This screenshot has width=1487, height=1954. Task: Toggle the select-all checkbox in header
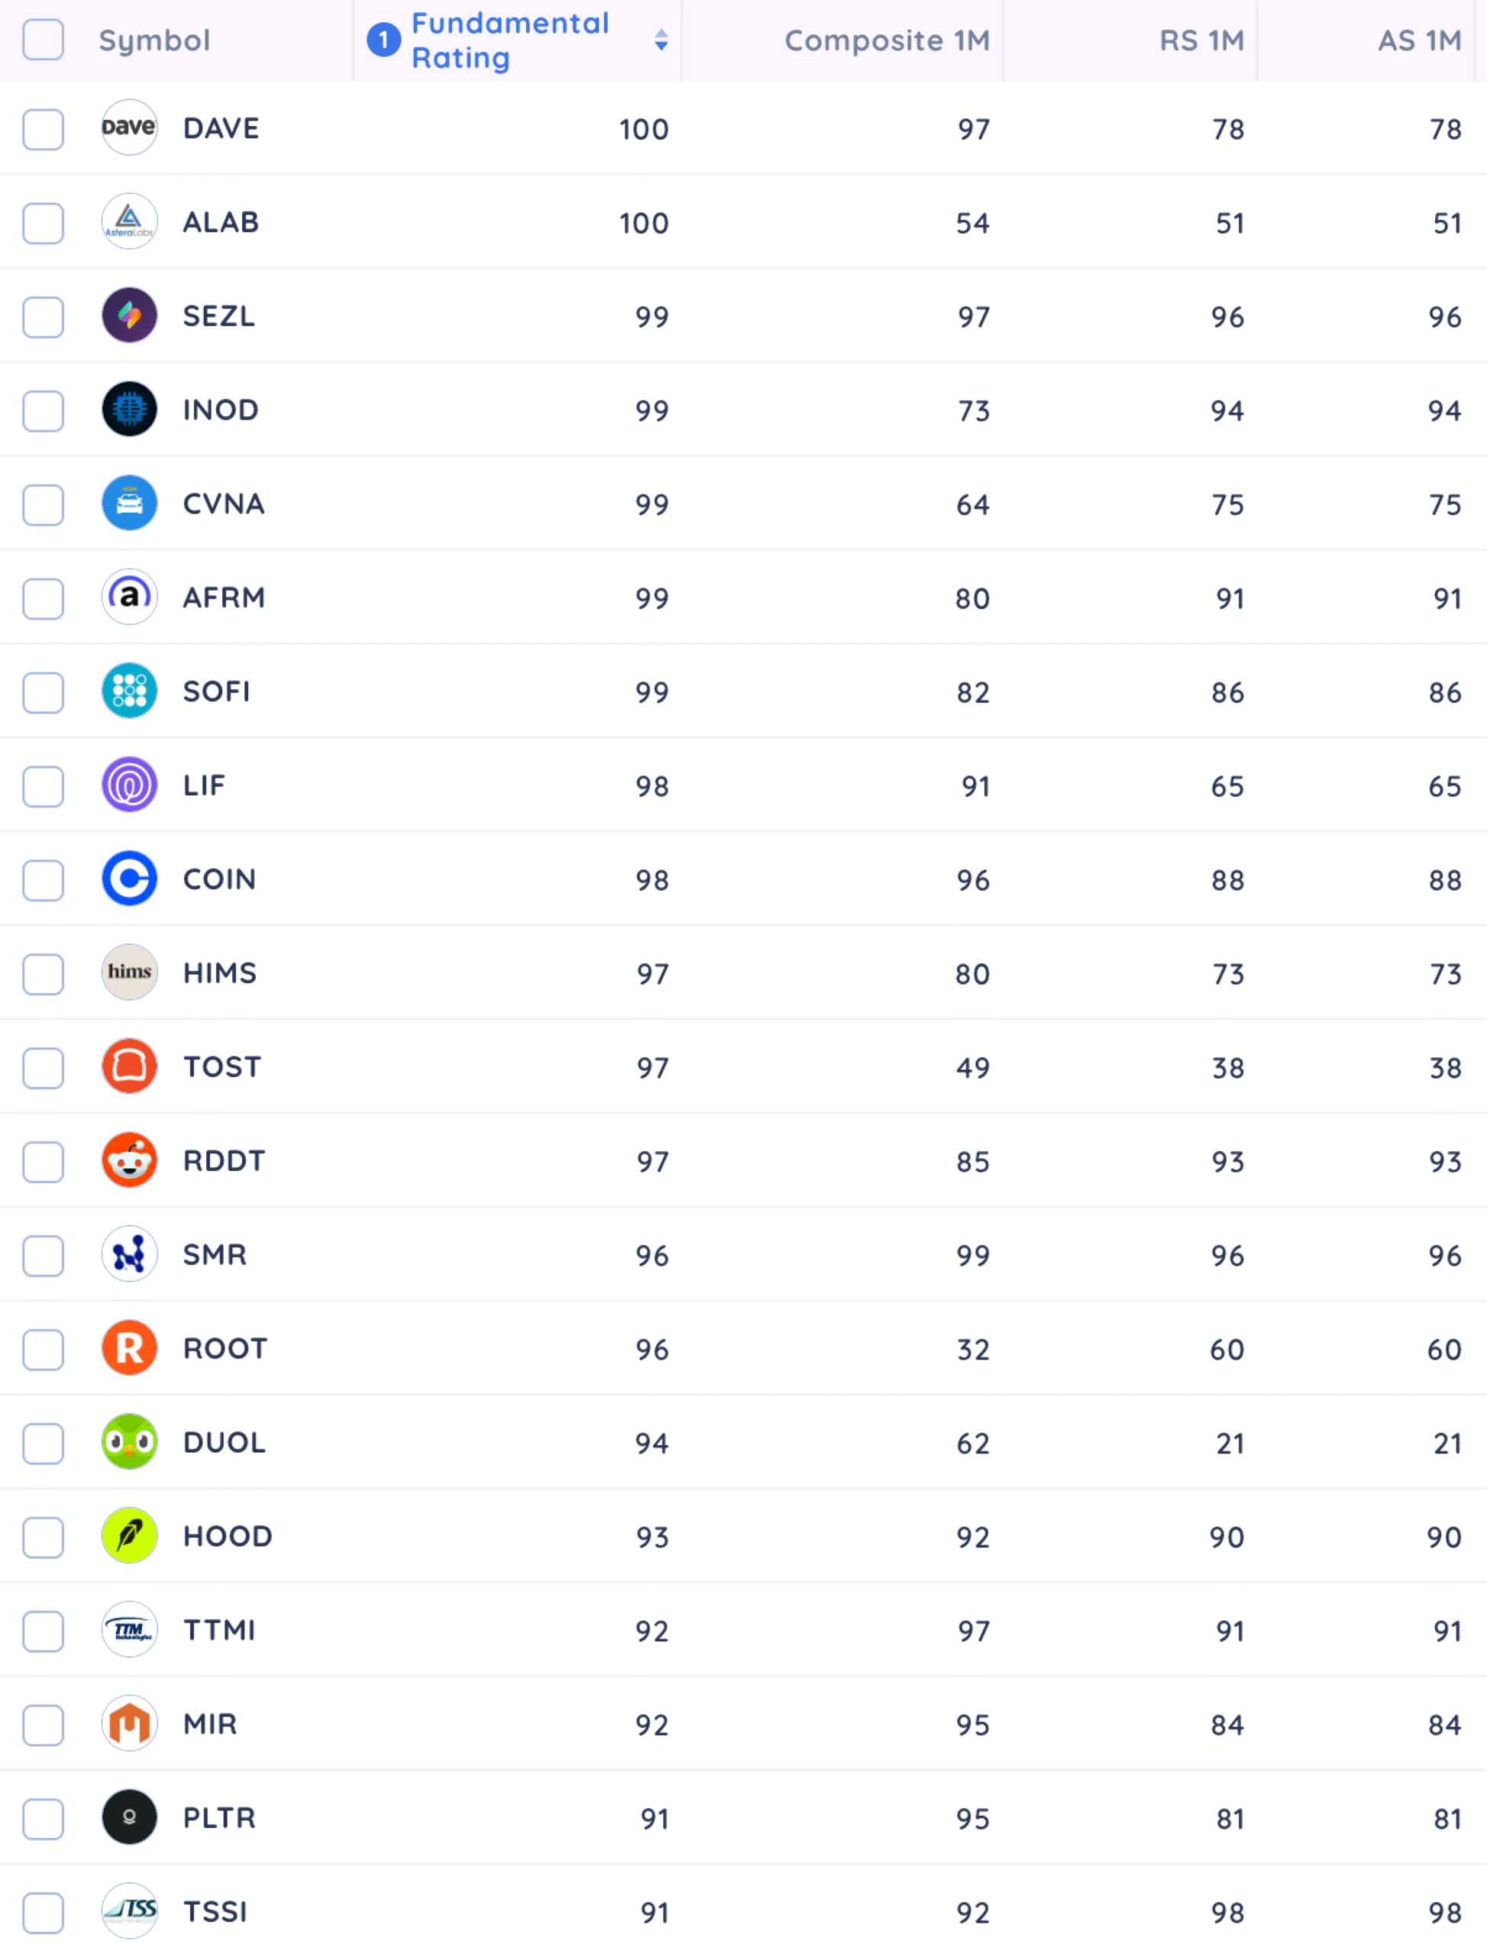[43, 40]
